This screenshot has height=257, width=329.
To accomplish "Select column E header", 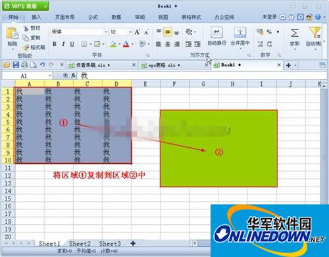I will (x=145, y=83).
